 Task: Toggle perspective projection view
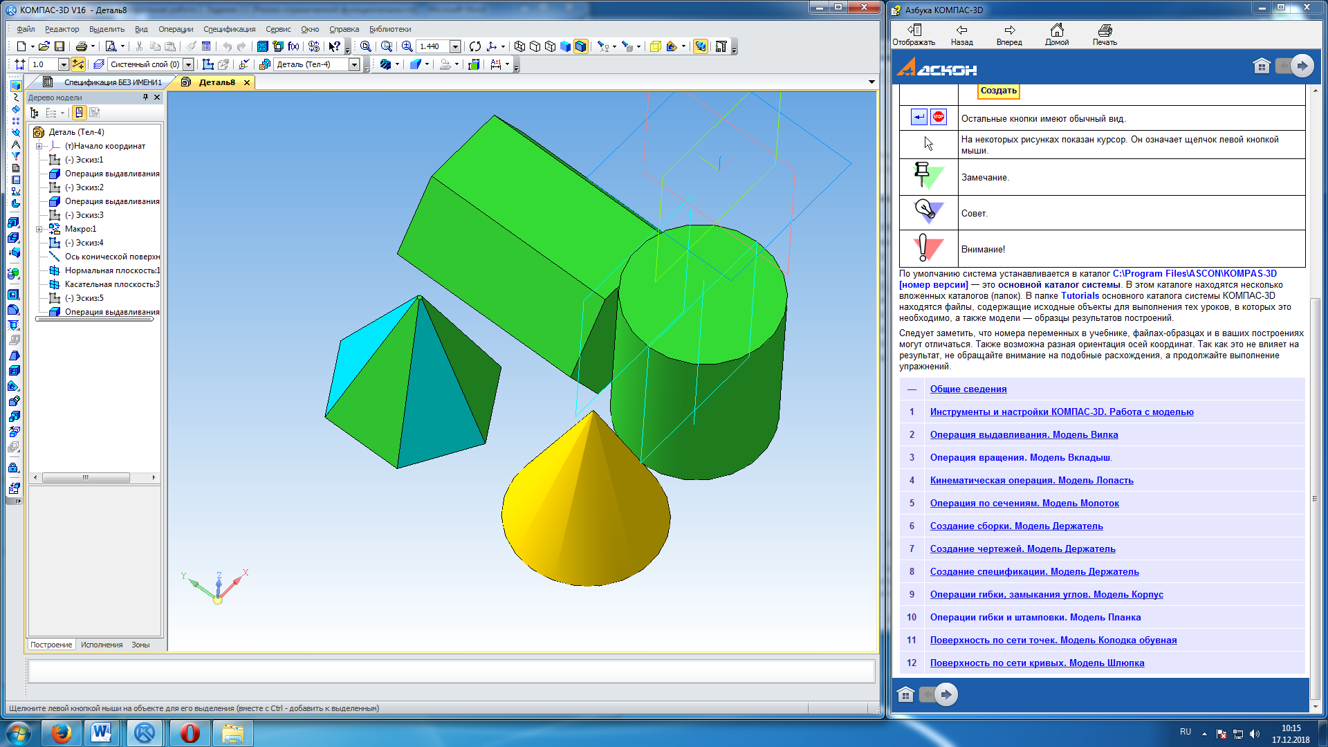[x=655, y=46]
